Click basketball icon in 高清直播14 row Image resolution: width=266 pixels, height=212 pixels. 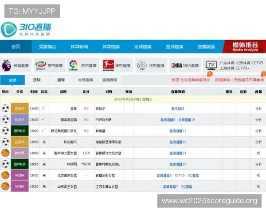(5, 153)
